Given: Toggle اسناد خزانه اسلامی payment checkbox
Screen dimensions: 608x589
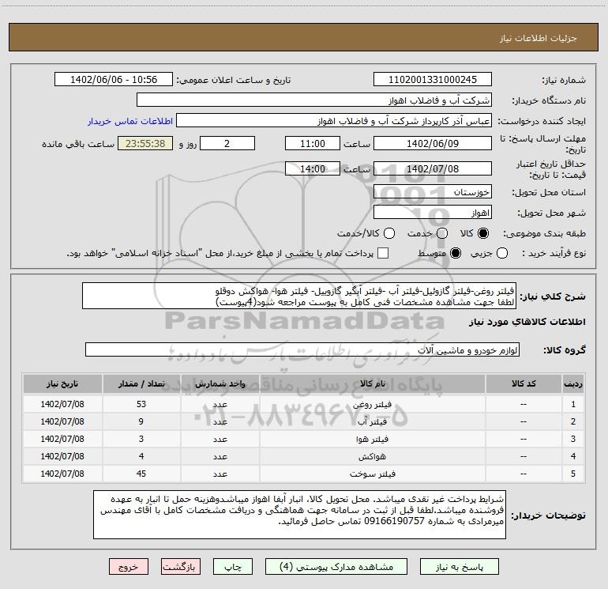Looking at the screenshot, I should tap(383, 253).
